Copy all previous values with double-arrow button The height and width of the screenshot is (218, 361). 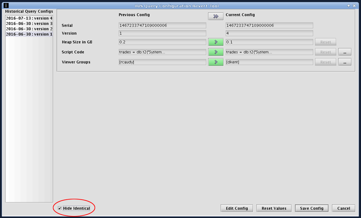tap(216, 16)
